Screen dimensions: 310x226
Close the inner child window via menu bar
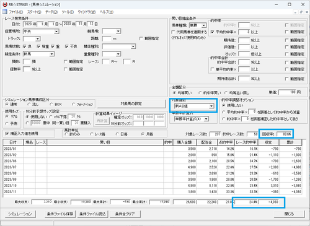click(307, 12)
